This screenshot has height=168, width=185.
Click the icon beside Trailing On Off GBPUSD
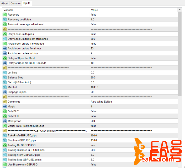[x=5, y=145]
